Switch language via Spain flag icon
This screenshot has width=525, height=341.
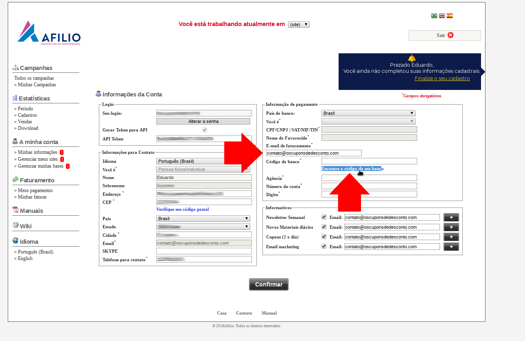pos(450,16)
